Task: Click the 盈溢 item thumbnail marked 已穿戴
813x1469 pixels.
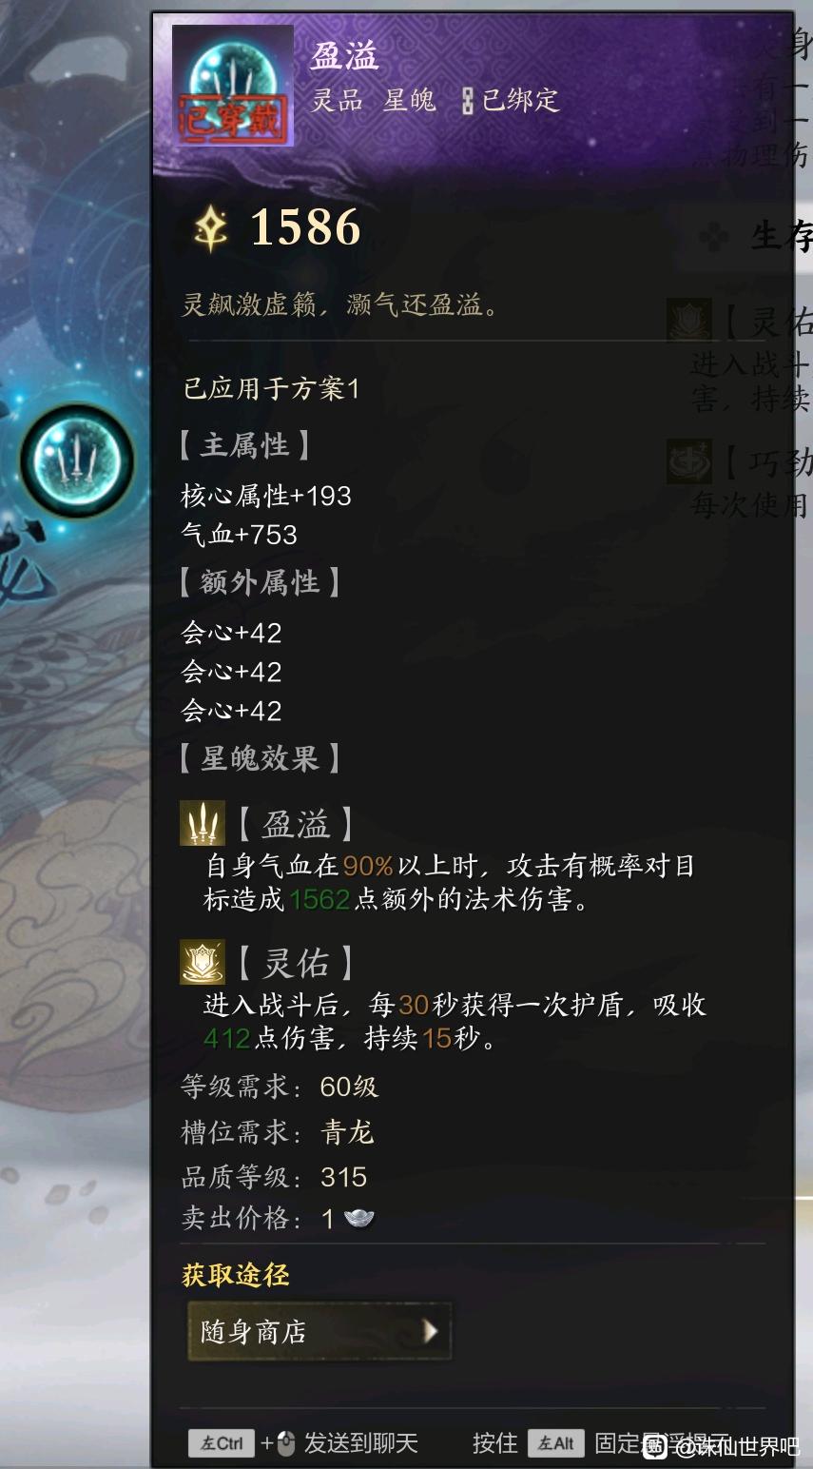Action: point(233,86)
